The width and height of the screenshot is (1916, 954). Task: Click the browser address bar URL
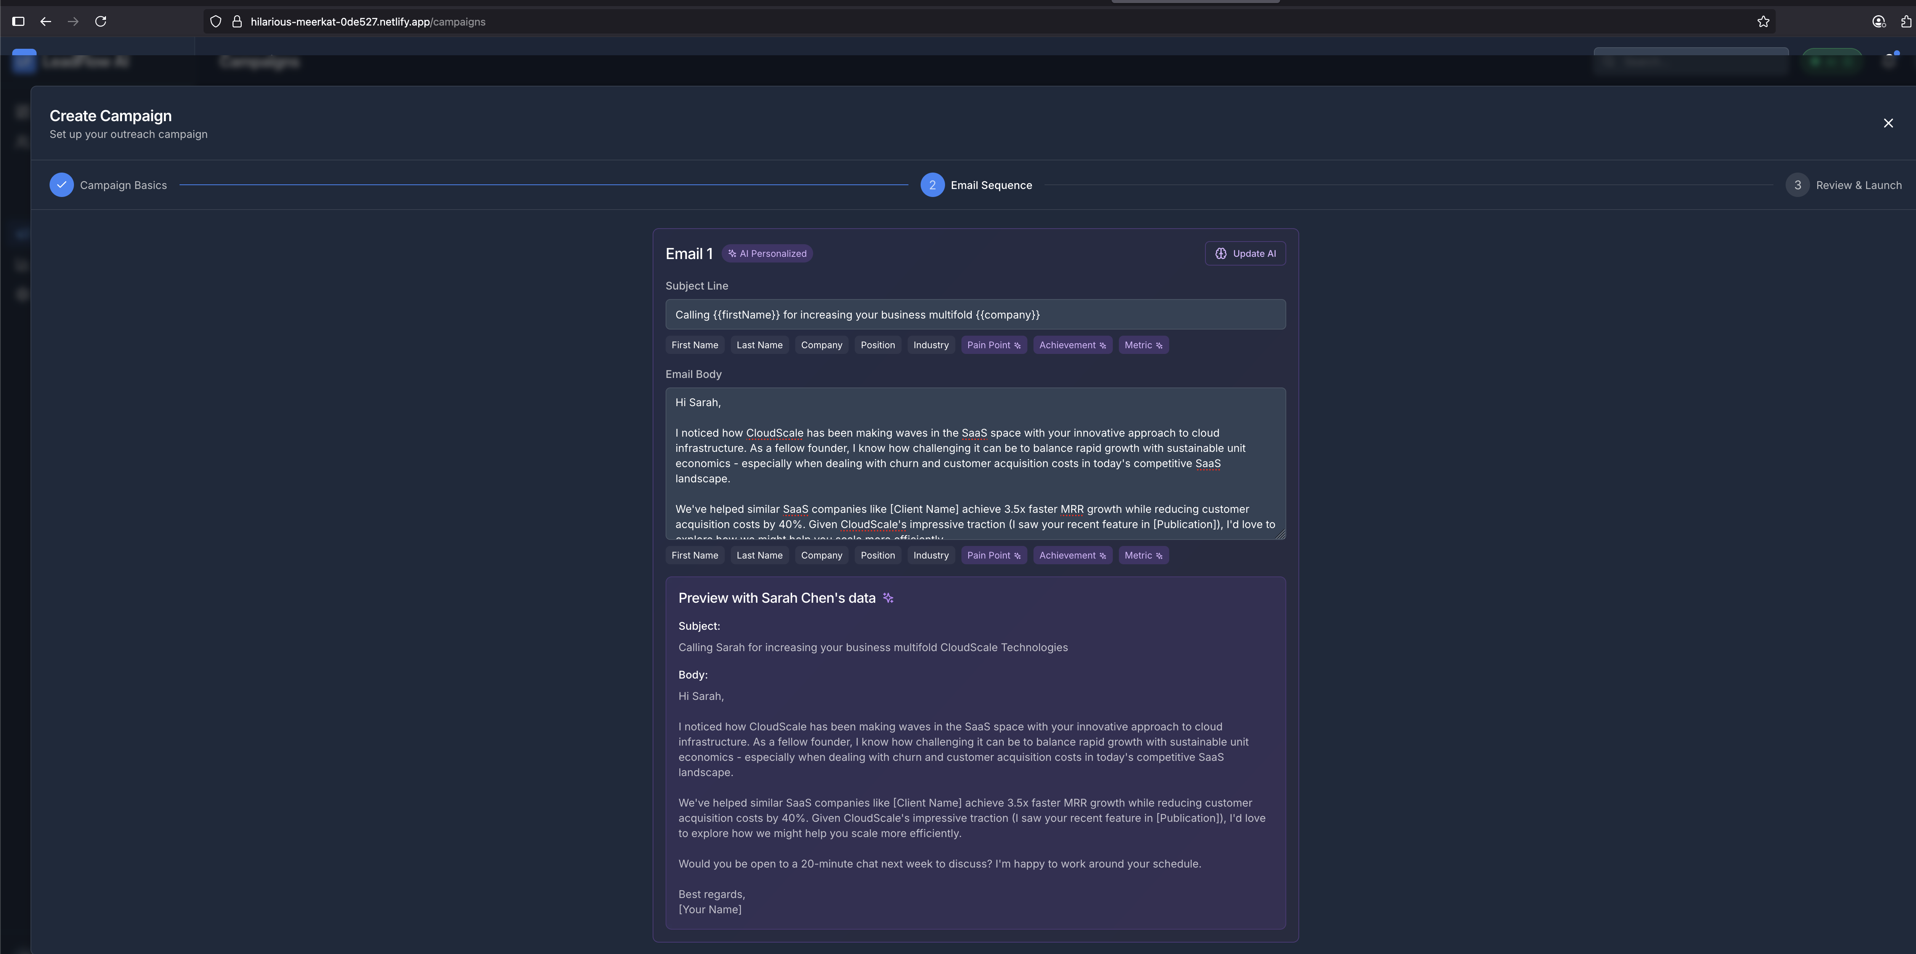[367, 22]
